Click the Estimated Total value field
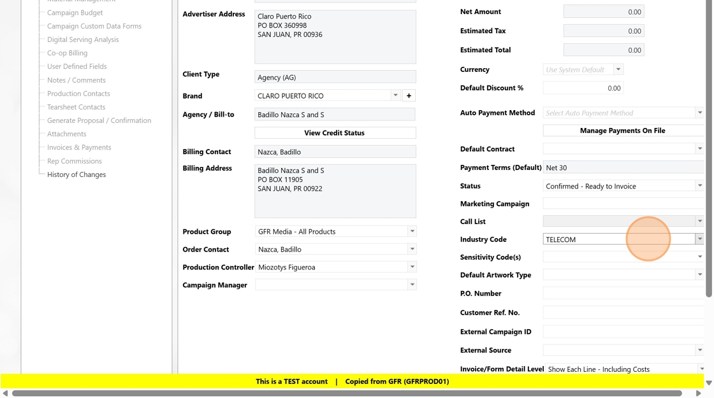This screenshot has height=398, width=714. coord(604,50)
